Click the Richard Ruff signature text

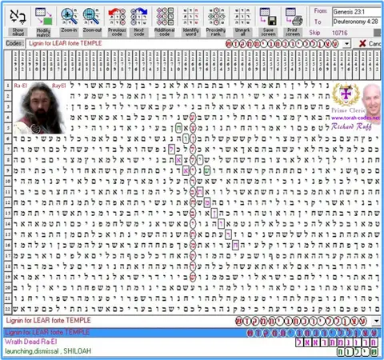pyautogui.click(x=351, y=126)
